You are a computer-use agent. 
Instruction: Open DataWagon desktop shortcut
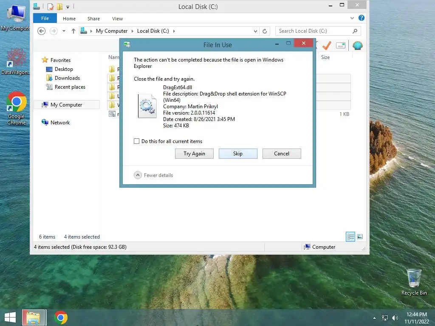point(16,62)
